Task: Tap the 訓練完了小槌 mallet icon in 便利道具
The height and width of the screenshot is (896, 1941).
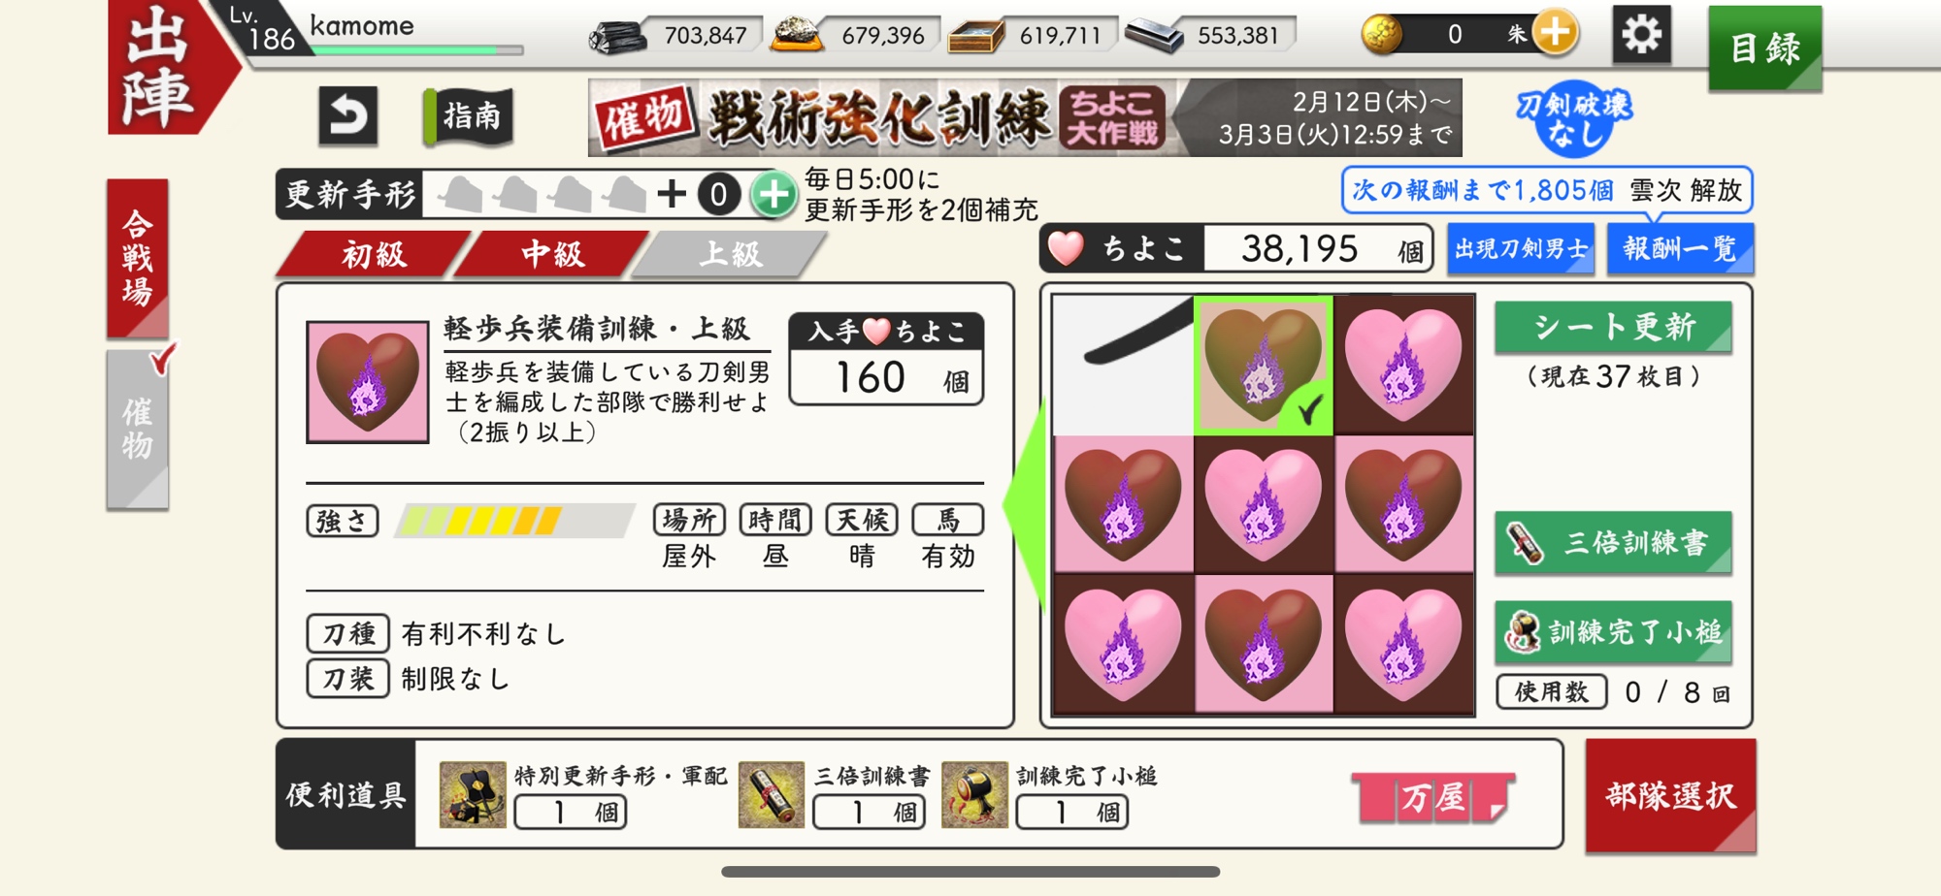Action: (x=974, y=794)
